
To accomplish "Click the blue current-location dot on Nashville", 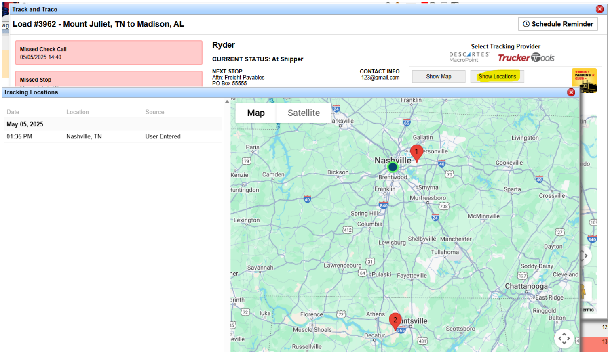I will (x=393, y=167).
